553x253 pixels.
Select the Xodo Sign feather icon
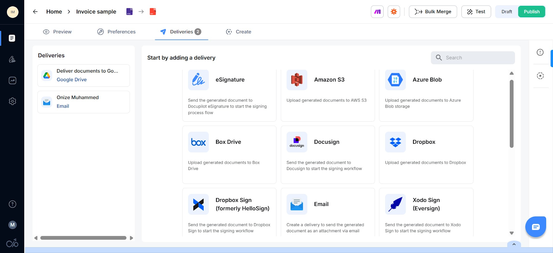tap(395, 204)
